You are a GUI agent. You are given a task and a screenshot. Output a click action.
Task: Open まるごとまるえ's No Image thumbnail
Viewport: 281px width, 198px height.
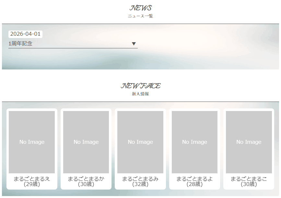tap(32, 142)
